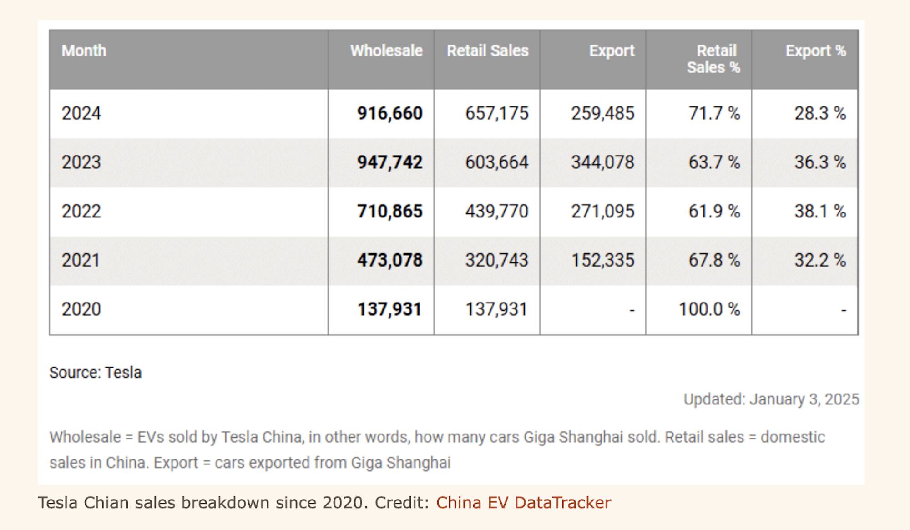Click the Month column header
Image resolution: width=910 pixels, height=530 pixels.
84,51
